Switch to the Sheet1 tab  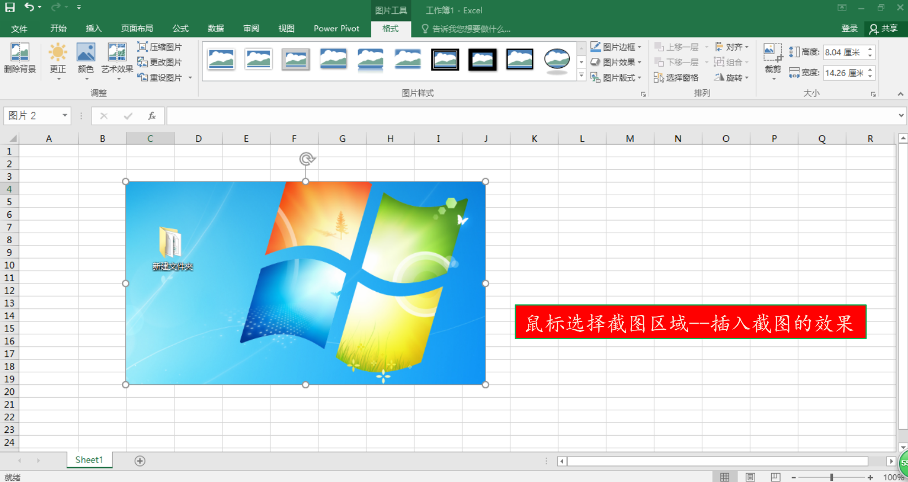(x=89, y=460)
